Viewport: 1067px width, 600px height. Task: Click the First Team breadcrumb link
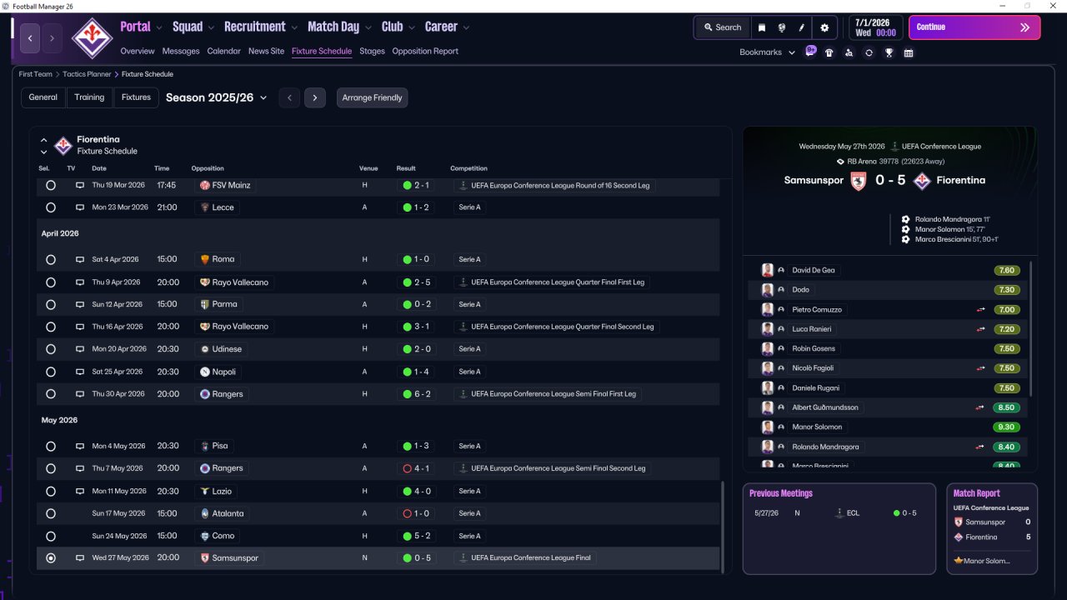tap(36, 74)
